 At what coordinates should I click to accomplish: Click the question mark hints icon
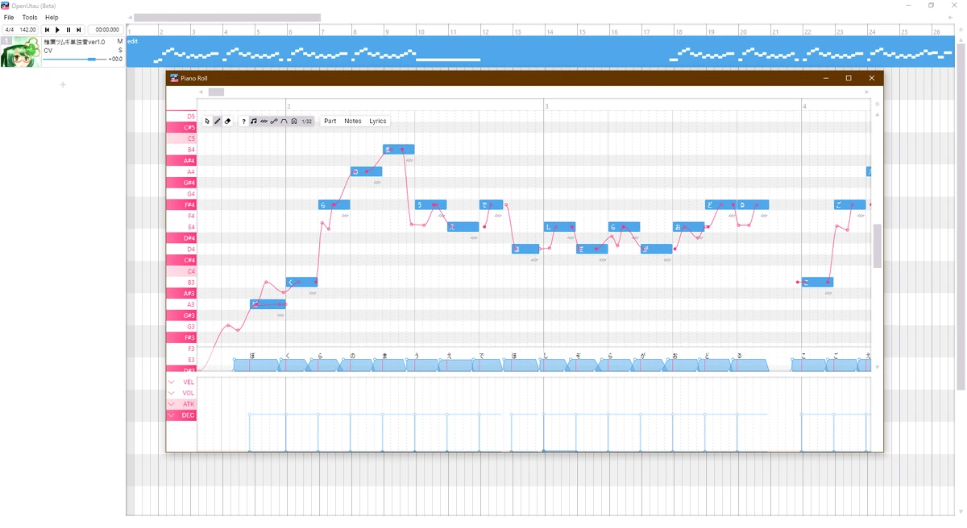(243, 121)
